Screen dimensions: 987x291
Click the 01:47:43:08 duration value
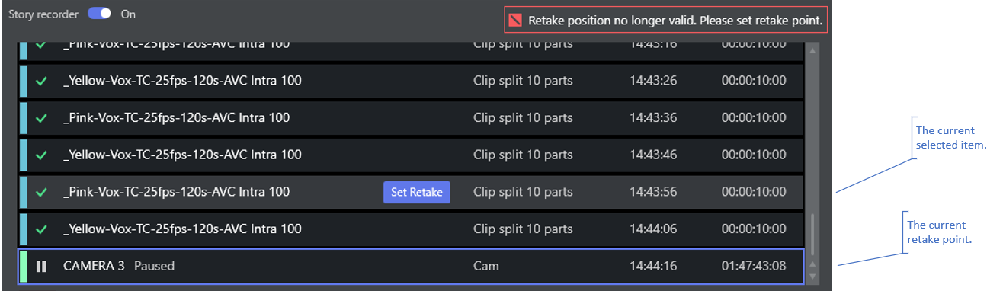click(754, 267)
